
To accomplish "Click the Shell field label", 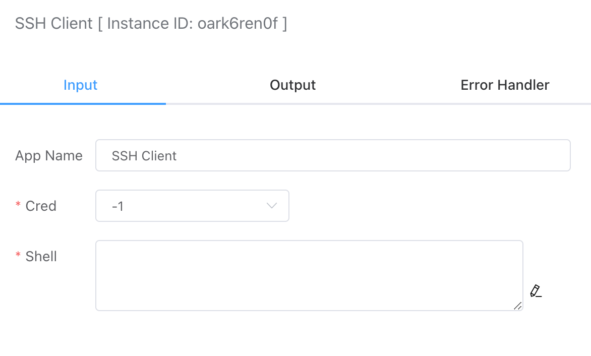I will 41,256.
